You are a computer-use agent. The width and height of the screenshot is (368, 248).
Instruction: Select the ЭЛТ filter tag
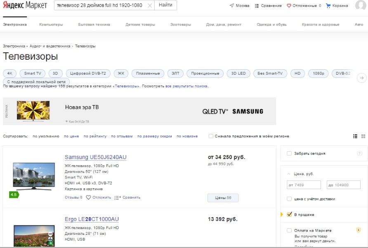pos(175,73)
